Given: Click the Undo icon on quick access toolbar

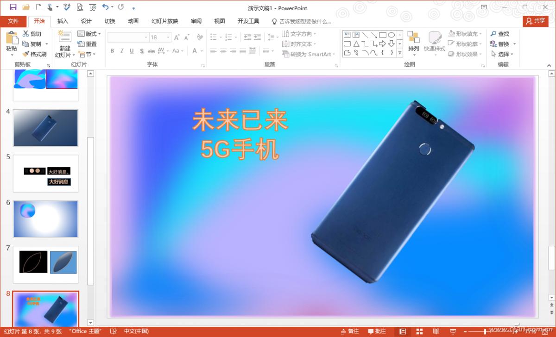Looking at the screenshot, I should pos(105,7).
